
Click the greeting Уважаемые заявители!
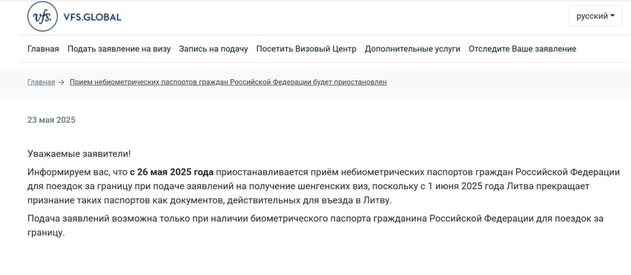click(x=79, y=154)
